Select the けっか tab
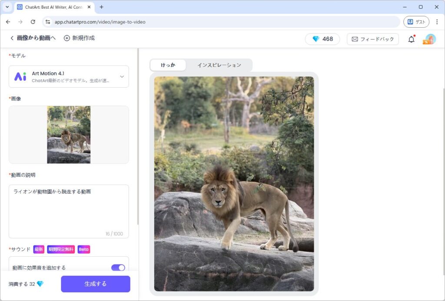This screenshot has width=445, height=301. 168,65
